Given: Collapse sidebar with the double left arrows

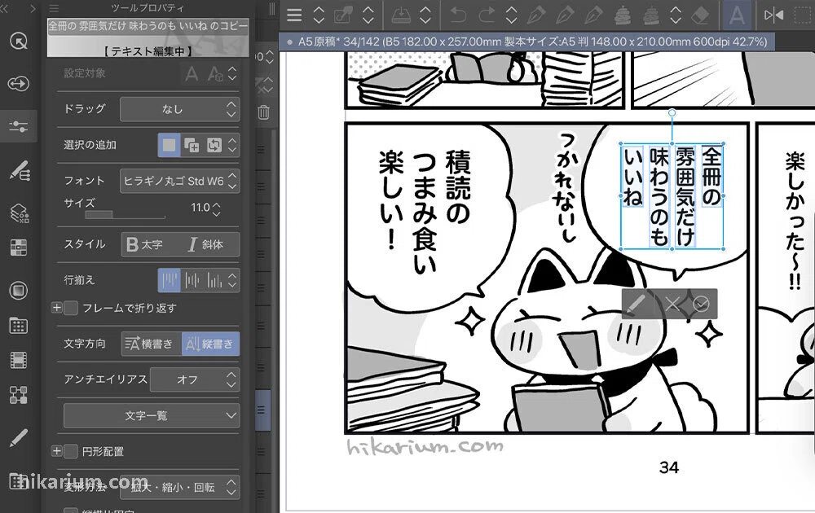Looking at the screenshot, I should point(5,8).
